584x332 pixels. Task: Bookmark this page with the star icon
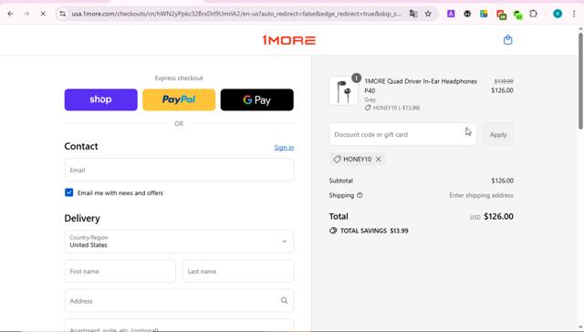[428, 14]
